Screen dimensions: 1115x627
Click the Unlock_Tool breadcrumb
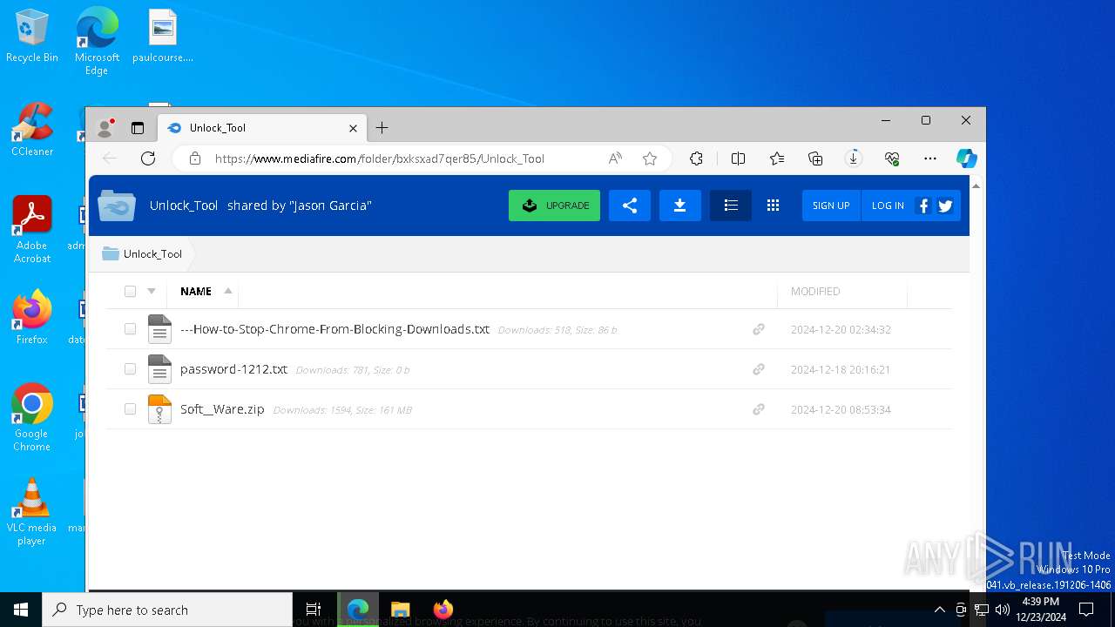click(152, 254)
